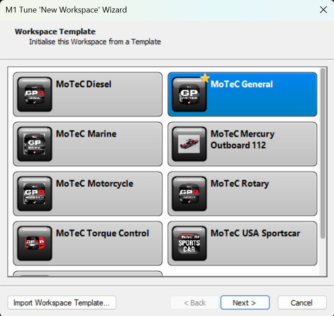
Task: Click the MoTeC Marine package icon
Action: click(35, 144)
